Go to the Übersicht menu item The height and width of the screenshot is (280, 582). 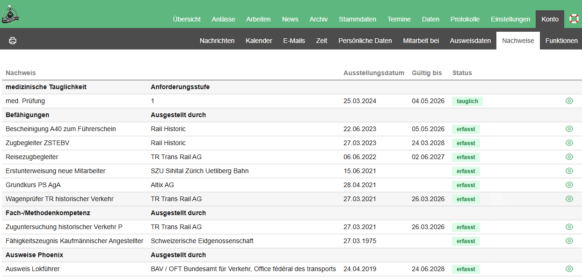[187, 19]
